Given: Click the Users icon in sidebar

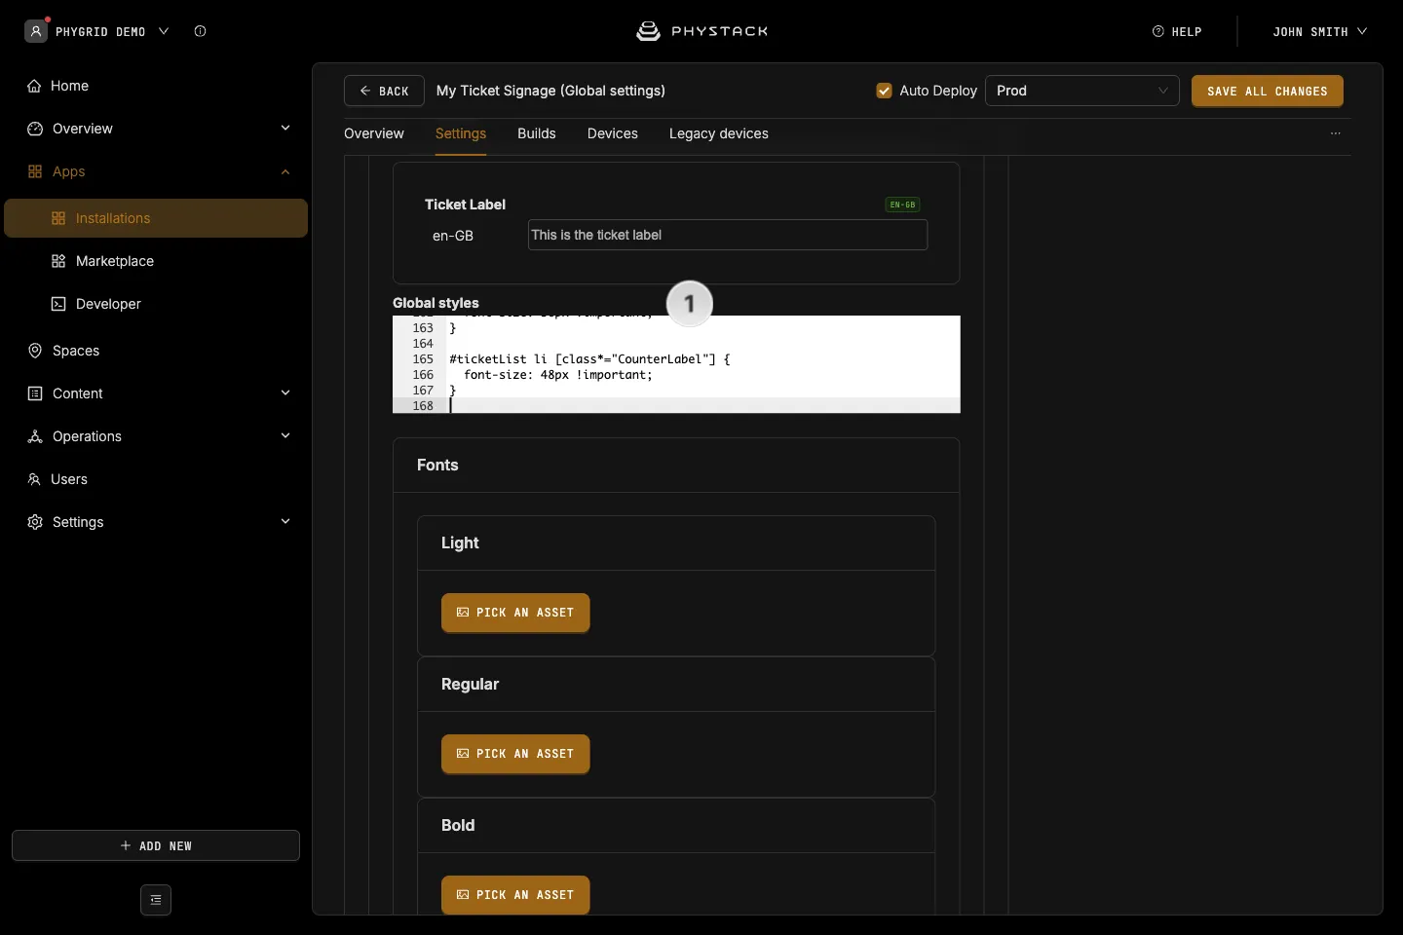Looking at the screenshot, I should click(34, 479).
